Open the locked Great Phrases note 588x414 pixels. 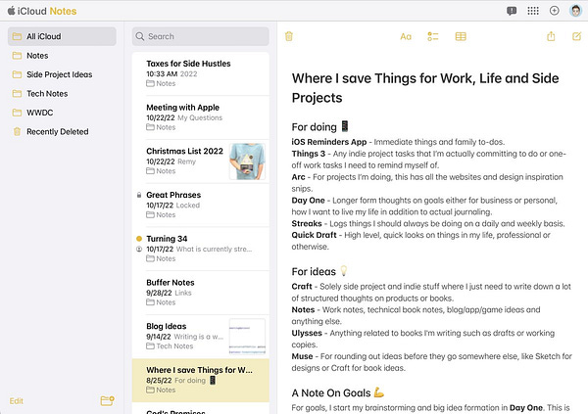(x=201, y=205)
